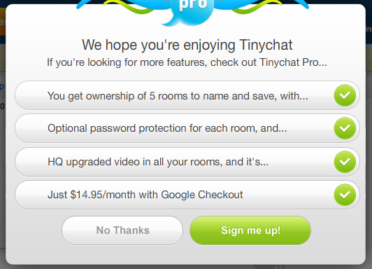The width and height of the screenshot is (372, 269).
Task: Select the ownership of 5 rooms feature row
Action: point(187,95)
